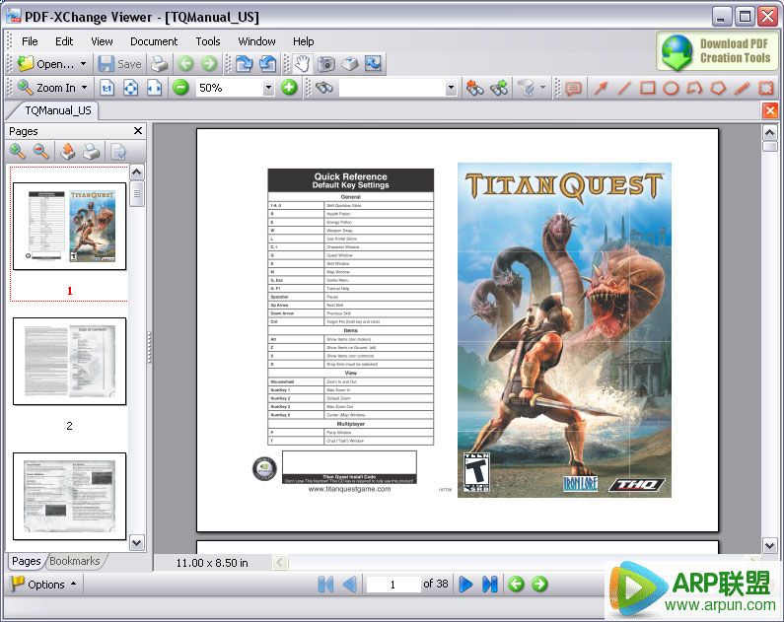Screen dimensions: 784x622
Task: Click document view scroll up arrow
Action: pyautogui.click(x=769, y=132)
